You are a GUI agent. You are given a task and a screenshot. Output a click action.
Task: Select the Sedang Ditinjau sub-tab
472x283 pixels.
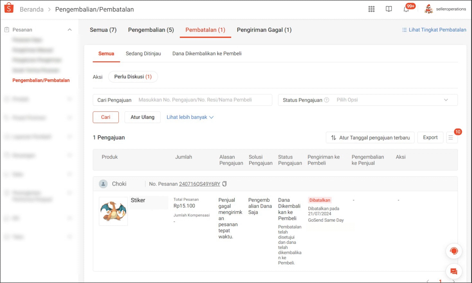143,54
